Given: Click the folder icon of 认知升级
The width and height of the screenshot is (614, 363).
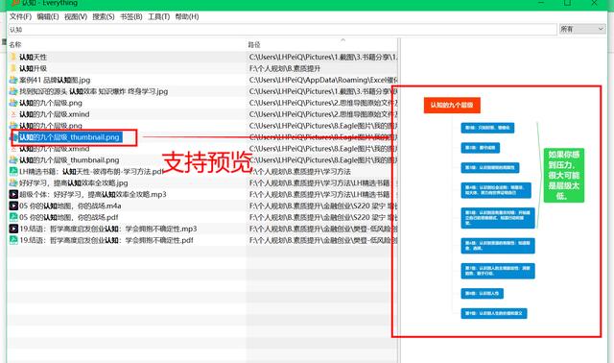Looking at the screenshot, I should tap(13, 68).
